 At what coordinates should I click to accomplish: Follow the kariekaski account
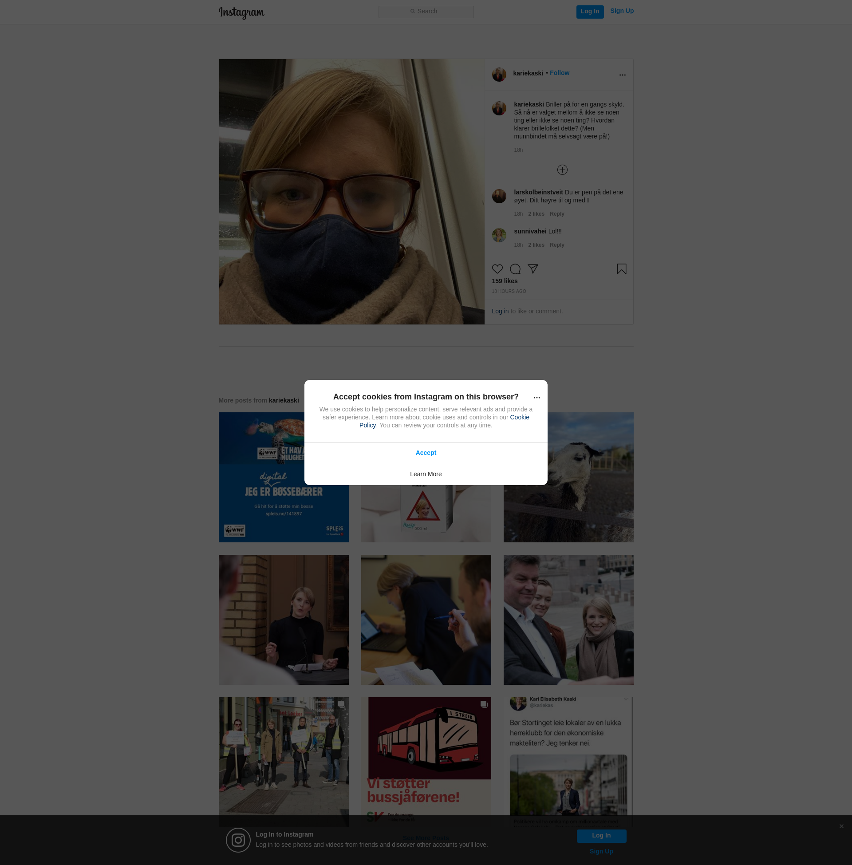(x=560, y=73)
